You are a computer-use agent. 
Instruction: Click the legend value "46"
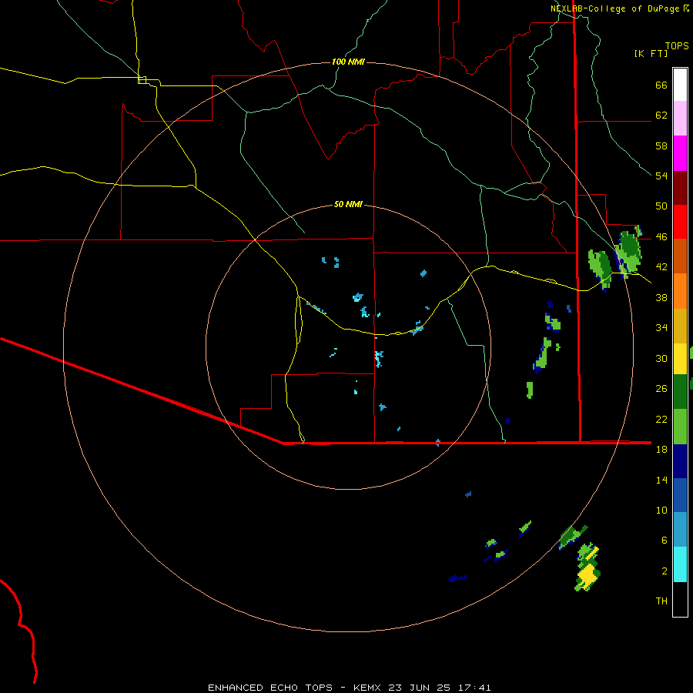tap(661, 237)
